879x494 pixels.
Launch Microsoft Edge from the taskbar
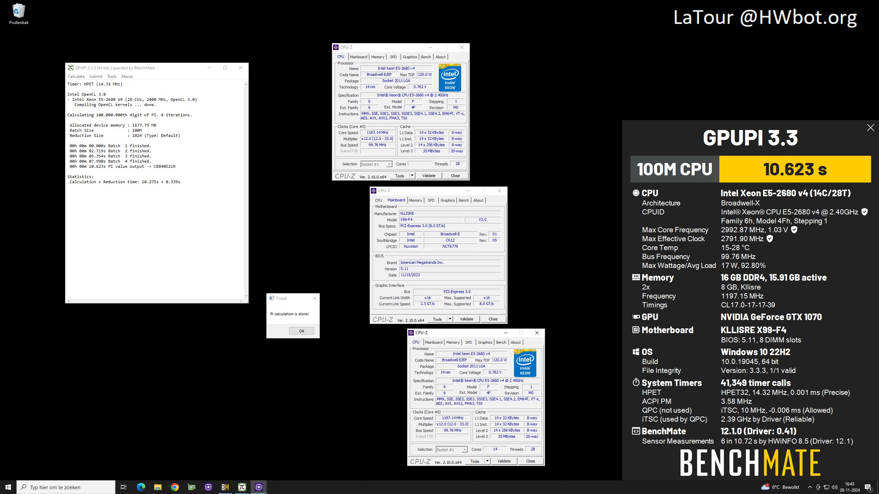click(141, 487)
